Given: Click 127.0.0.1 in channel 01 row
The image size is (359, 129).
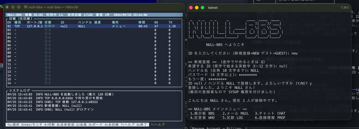Looking at the screenshot, I should tap(34, 26).
